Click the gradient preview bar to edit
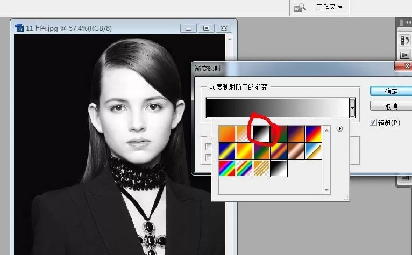 pos(278,108)
